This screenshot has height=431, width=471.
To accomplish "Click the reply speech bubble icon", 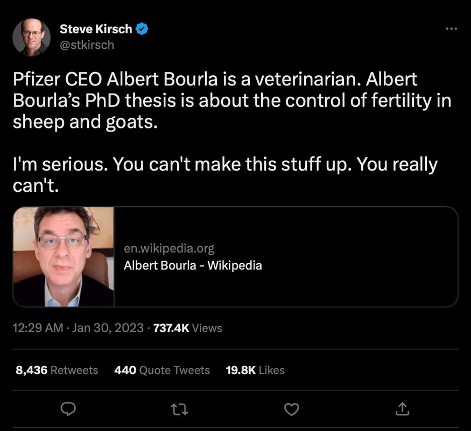I will point(67,410).
